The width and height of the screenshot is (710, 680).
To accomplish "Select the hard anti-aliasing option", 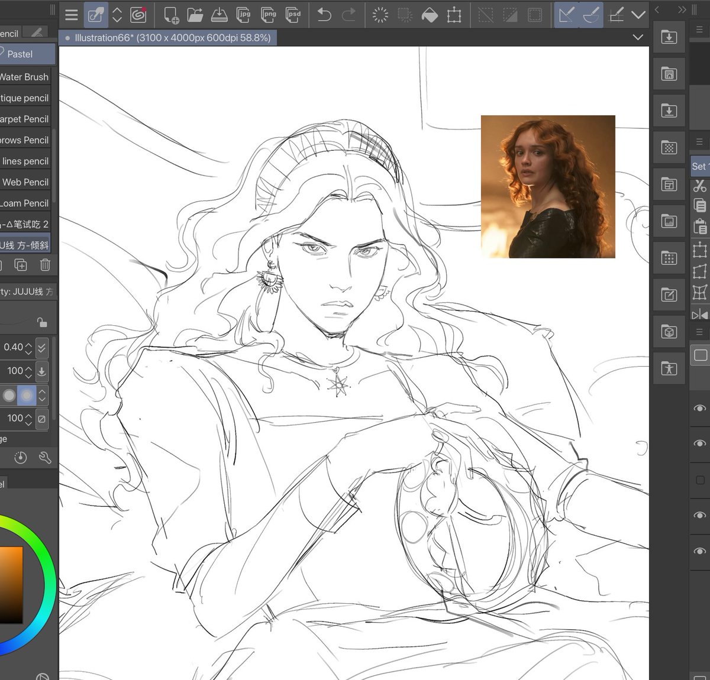I will pos(9,395).
